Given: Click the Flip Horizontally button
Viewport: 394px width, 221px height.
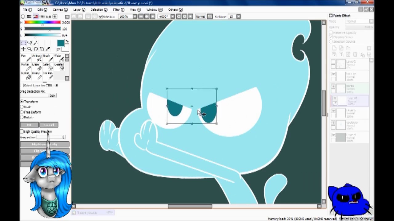Looking at the screenshot, I should [45, 144].
